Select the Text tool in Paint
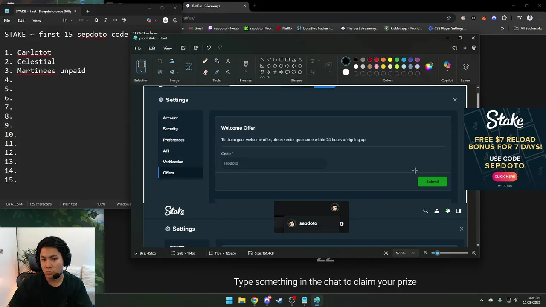The height and width of the screenshot is (307, 546). pos(228,61)
